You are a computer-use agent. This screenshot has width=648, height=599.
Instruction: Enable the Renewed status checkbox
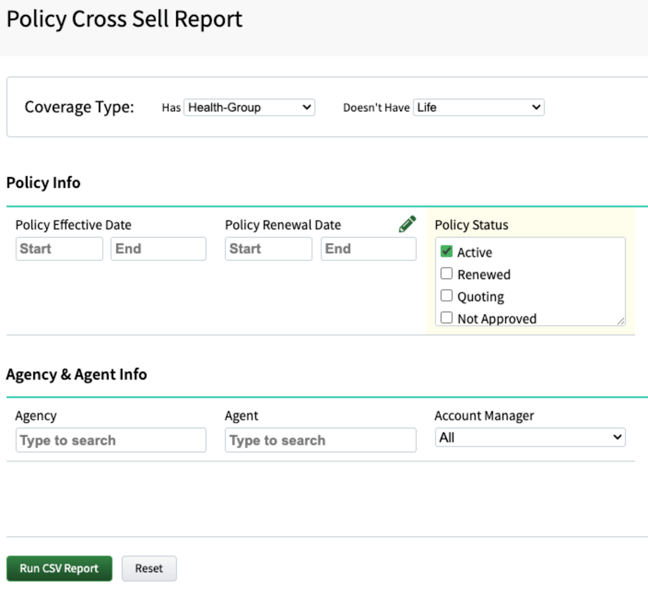pos(446,274)
